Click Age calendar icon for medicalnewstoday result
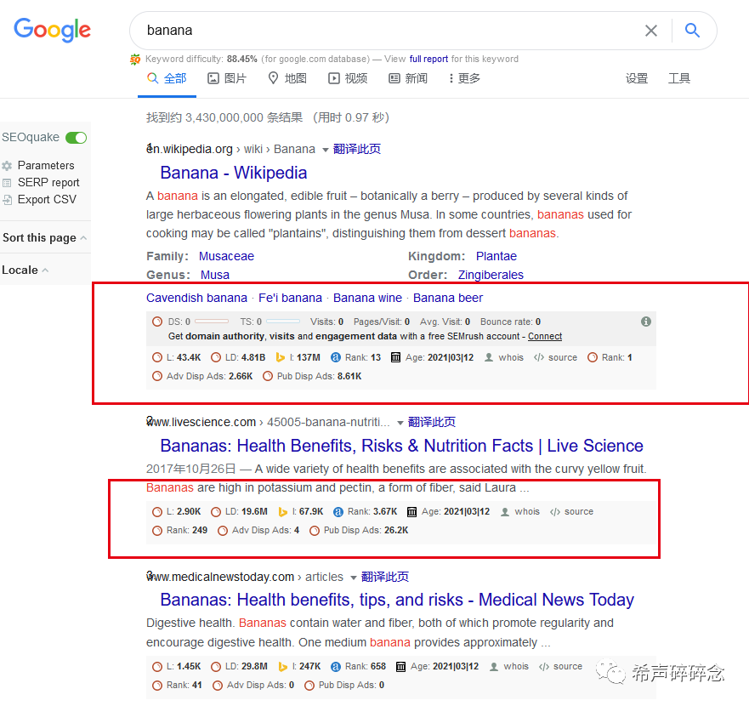749x706 pixels. click(x=400, y=667)
